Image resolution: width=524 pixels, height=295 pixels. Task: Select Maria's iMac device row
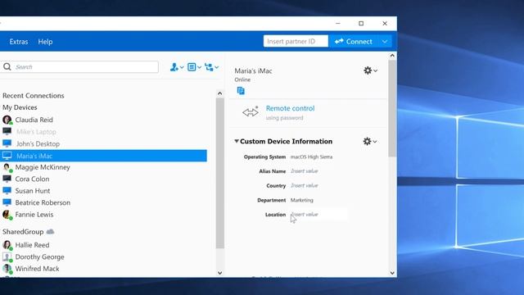click(103, 156)
